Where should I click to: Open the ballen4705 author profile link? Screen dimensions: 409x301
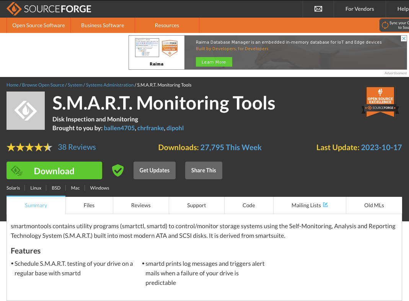coord(119,128)
